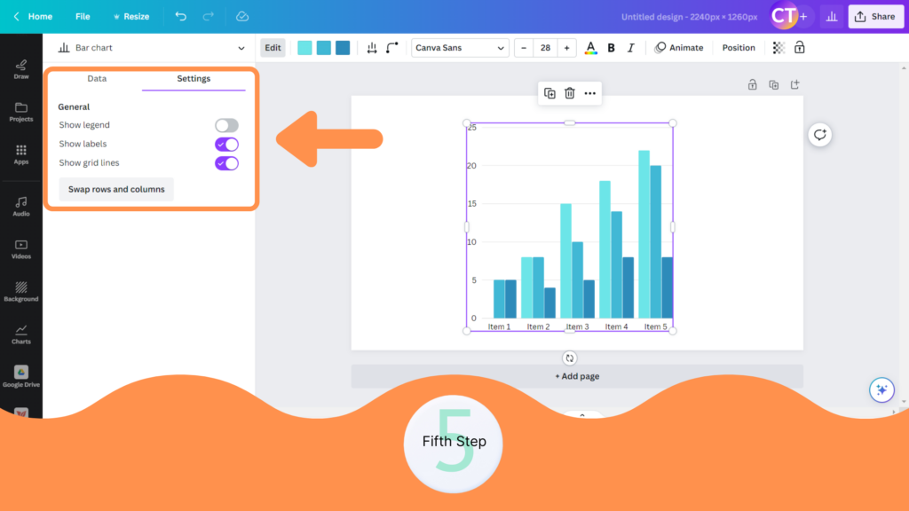Expand the page thumbnails chevron
909x511 pixels.
pos(582,415)
